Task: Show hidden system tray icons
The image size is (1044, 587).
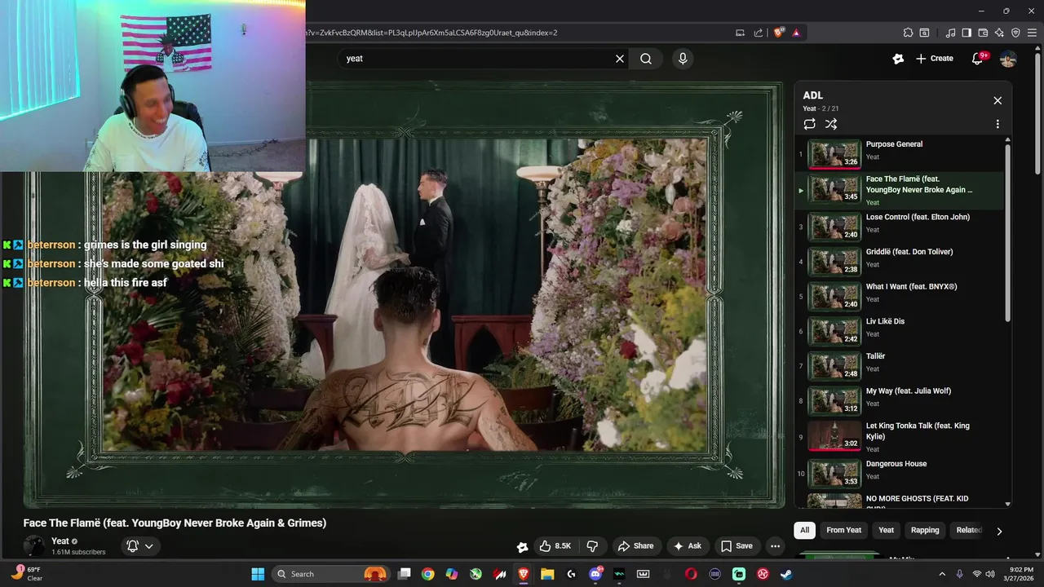Action: point(942,574)
